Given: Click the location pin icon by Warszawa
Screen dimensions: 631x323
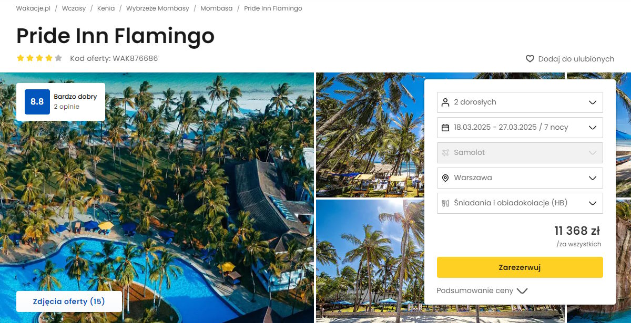Looking at the screenshot, I should coord(445,178).
